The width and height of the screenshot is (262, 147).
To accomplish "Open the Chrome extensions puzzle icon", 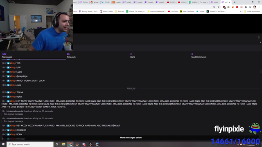I will pyautogui.click(x=246, y=7).
